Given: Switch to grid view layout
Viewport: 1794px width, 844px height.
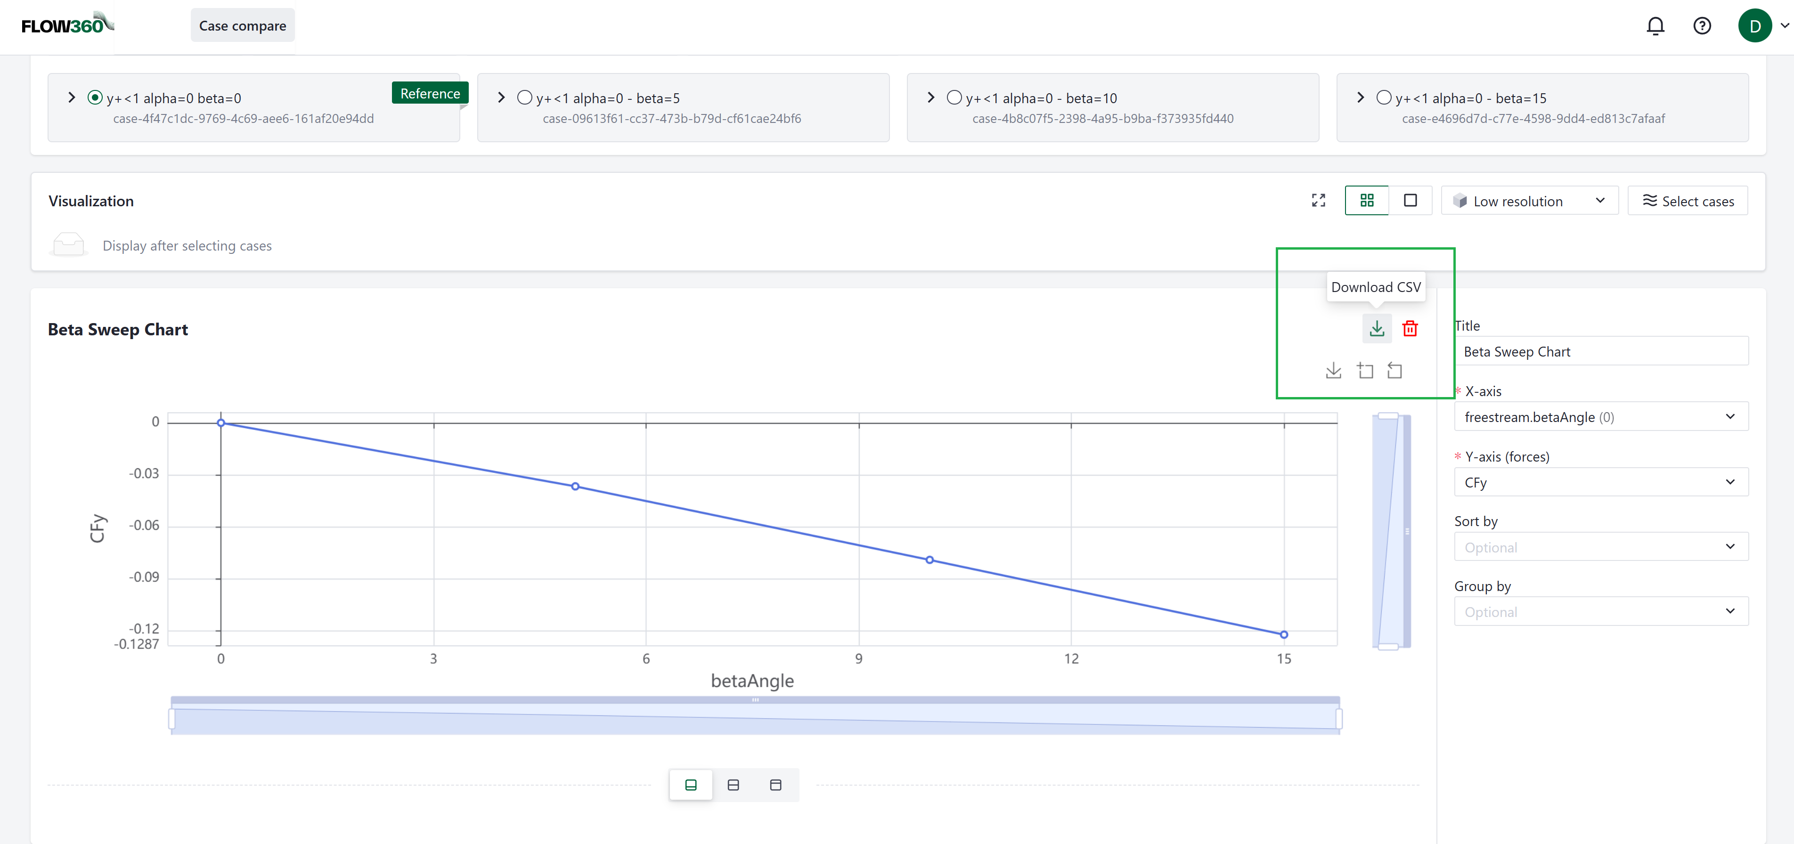Looking at the screenshot, I should pos(1366,201).
